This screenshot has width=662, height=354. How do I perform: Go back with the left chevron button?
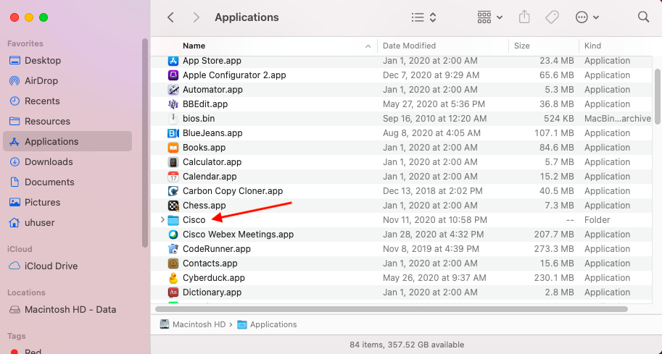[170, 17]
